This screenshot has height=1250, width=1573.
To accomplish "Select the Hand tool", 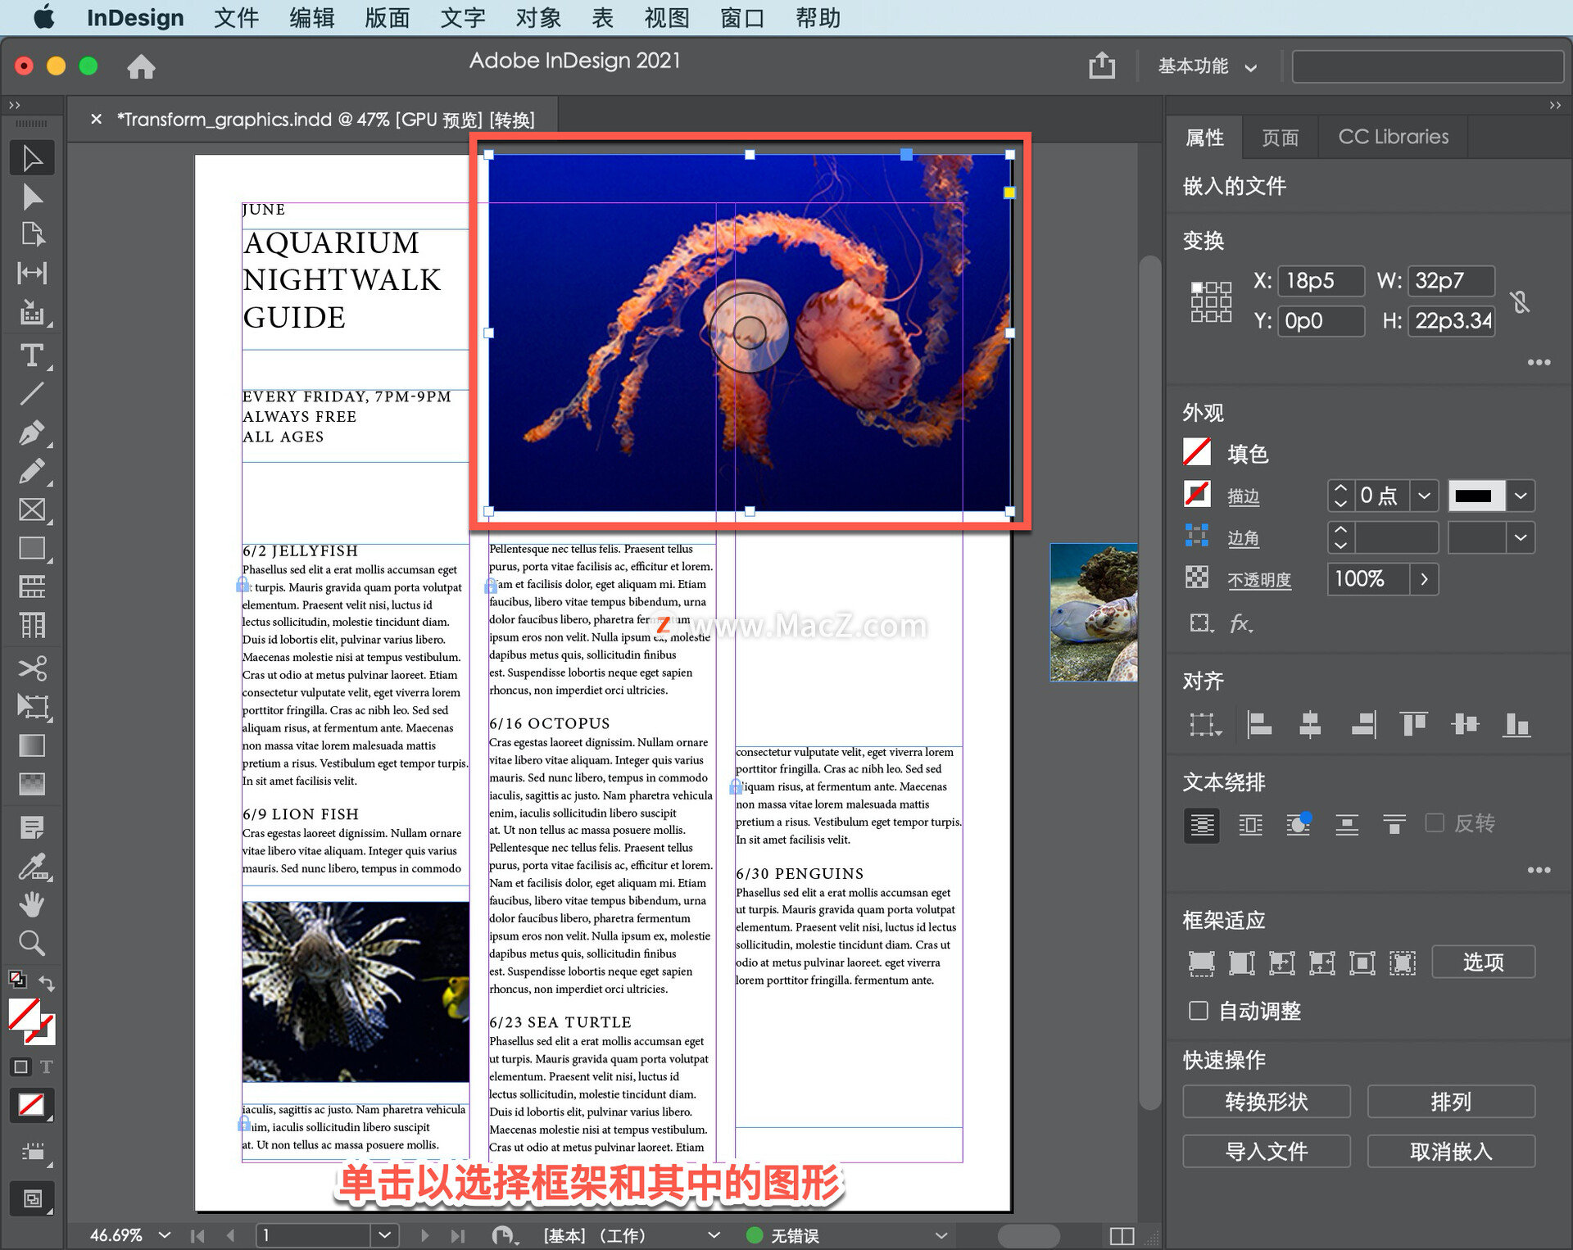I will pos(32,904).
